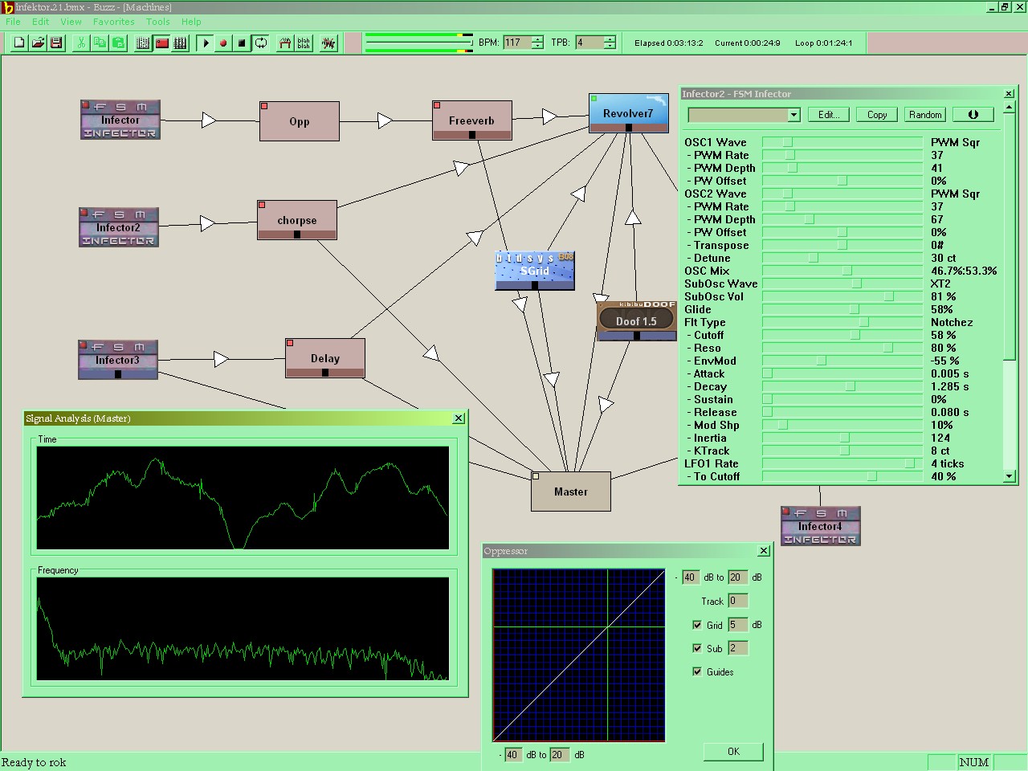
Task: Open the sequence editor view icon
Action: coord(180,43)
